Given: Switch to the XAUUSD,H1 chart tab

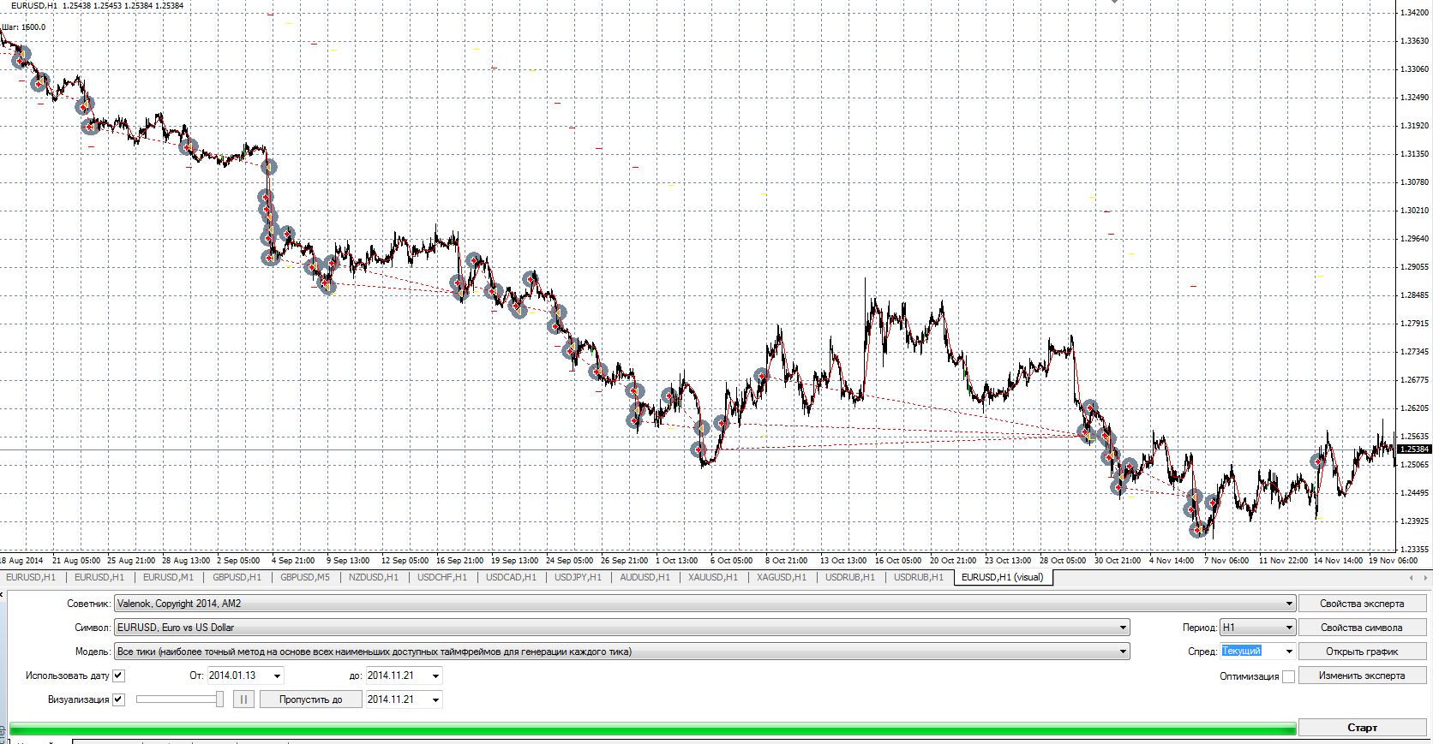Looking at the screenshot, I should coord(713,577).
